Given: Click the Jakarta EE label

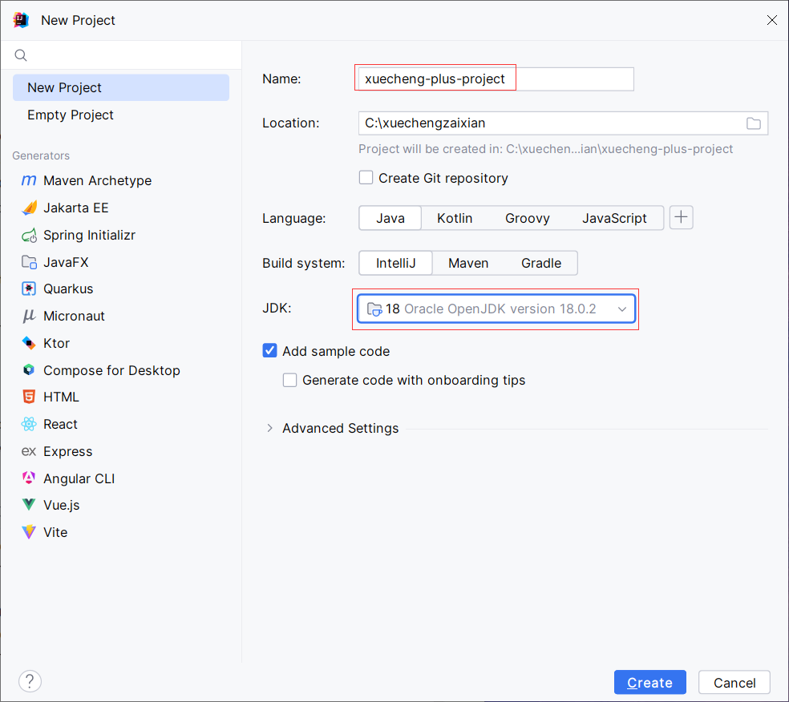Looking at the screenshot, I should (76, 208).
